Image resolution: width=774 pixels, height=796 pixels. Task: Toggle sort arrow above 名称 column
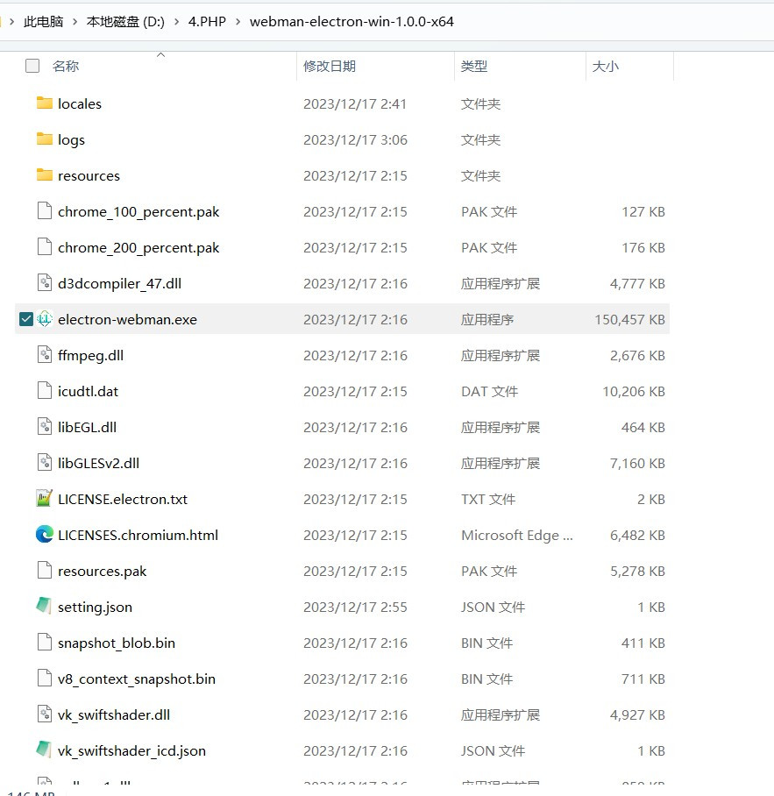(161, 55)
